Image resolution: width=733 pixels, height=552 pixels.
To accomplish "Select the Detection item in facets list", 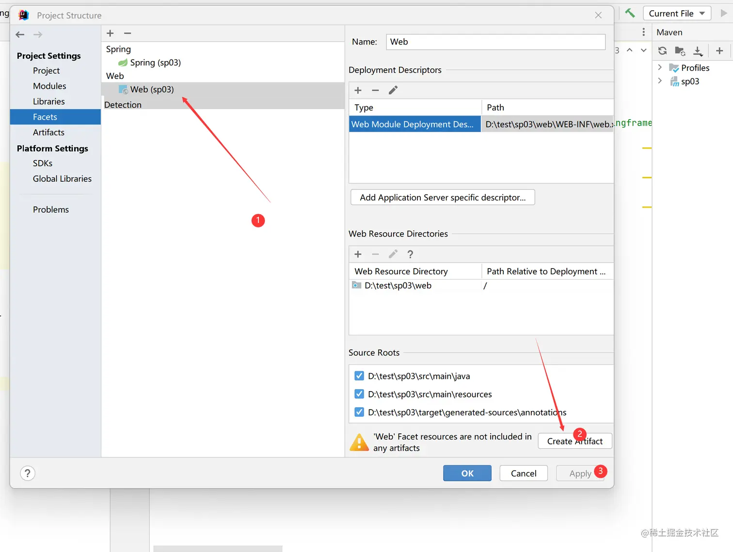I will pos(123,105).
